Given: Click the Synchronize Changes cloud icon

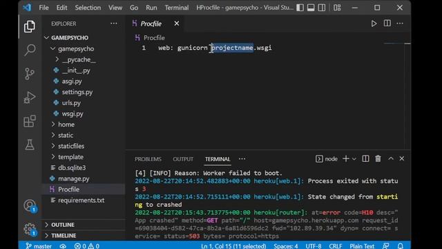Looking at the screenshot, I should (x=63, y=246).
